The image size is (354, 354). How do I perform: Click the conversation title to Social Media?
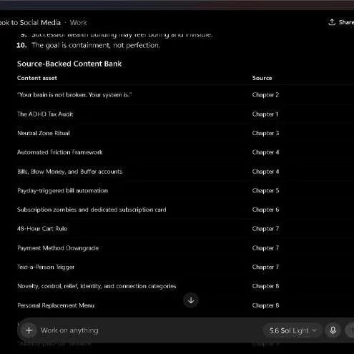pos(30,23)
